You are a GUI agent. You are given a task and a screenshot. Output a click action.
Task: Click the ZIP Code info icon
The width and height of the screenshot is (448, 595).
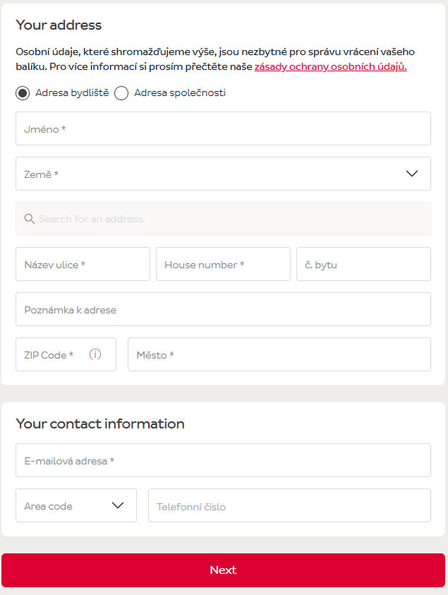coord(95,354)
